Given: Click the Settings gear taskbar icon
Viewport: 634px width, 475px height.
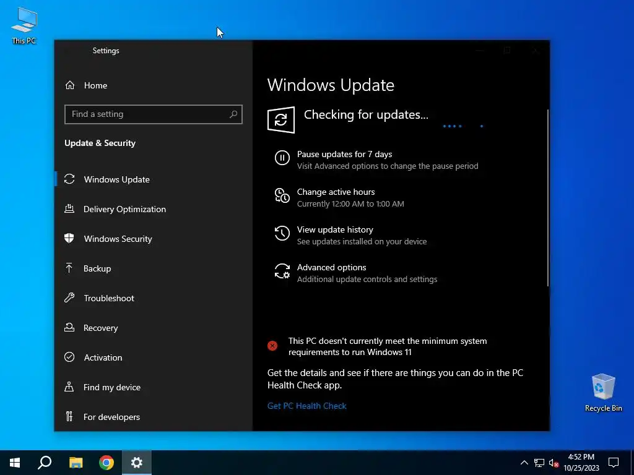Looking at the screenshot, I should (137, 463).
